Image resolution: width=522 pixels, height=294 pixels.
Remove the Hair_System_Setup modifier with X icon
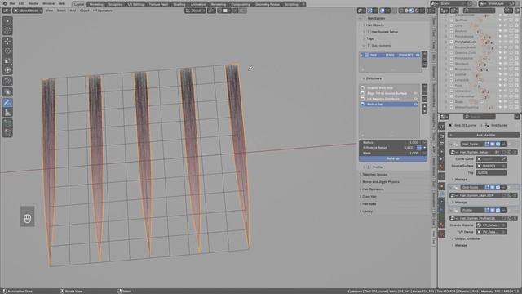pyautogui.click(x=515, y=152)
